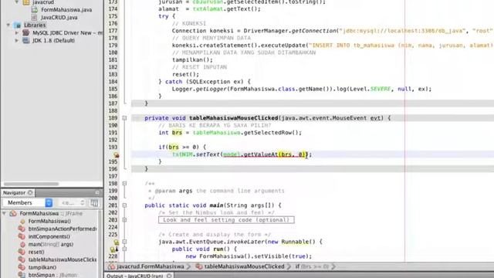
Task: Minimize the Navigator panel
Action: [x=97, y=192]
